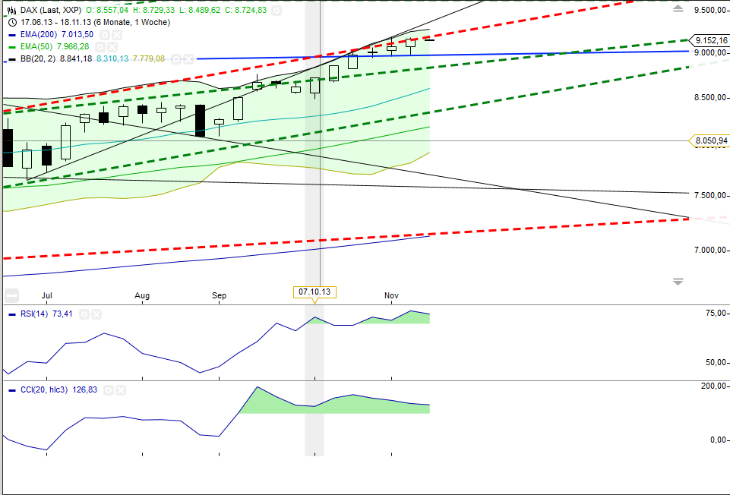Toggle the RSI(14) line marker
The height and width of the screenshot is (495, 730).
12,314
